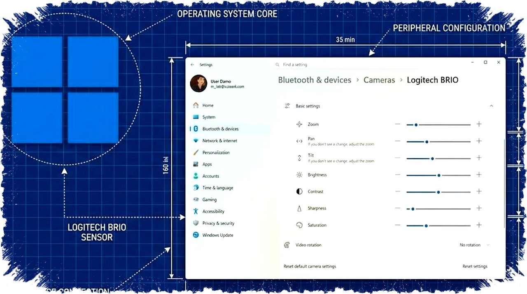
Task: Click the User Damo profile picture
Action: click(x=198, y=83)
